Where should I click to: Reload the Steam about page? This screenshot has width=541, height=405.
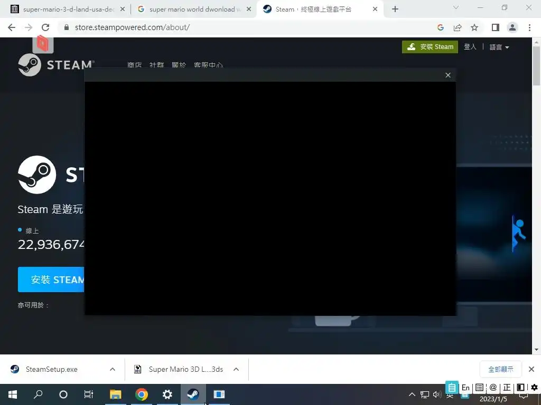[45, 27]
